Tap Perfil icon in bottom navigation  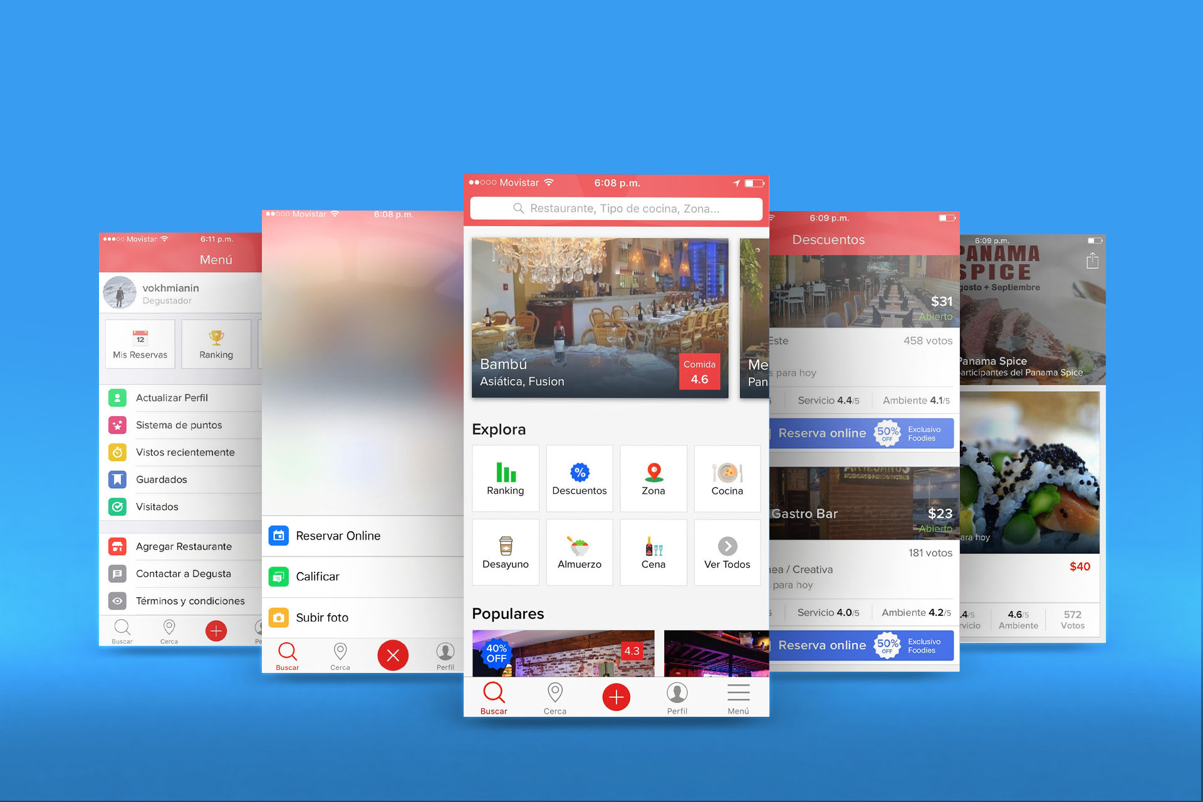[676, 698]
